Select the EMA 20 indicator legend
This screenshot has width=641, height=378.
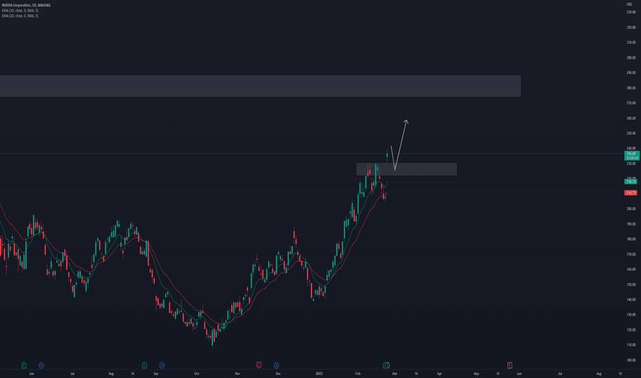coord(20,16)
